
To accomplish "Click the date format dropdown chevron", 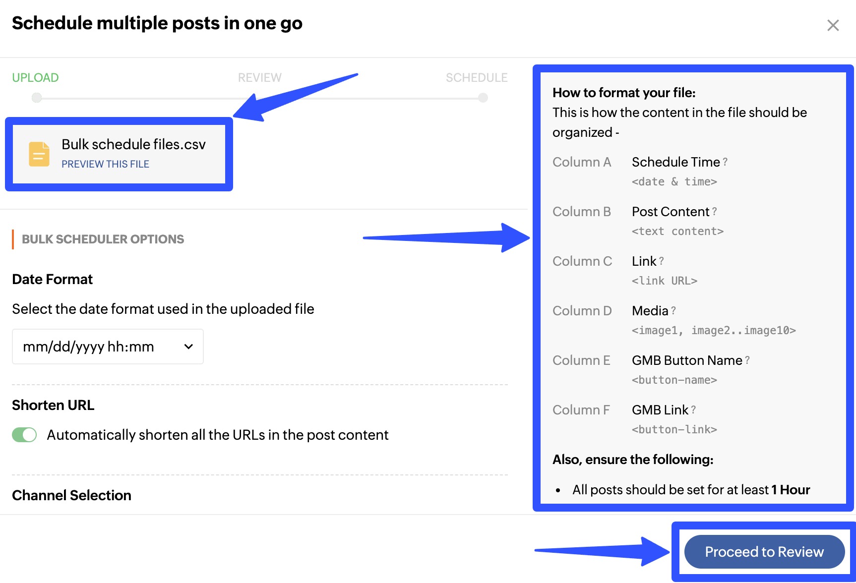I will click(188, 347).
